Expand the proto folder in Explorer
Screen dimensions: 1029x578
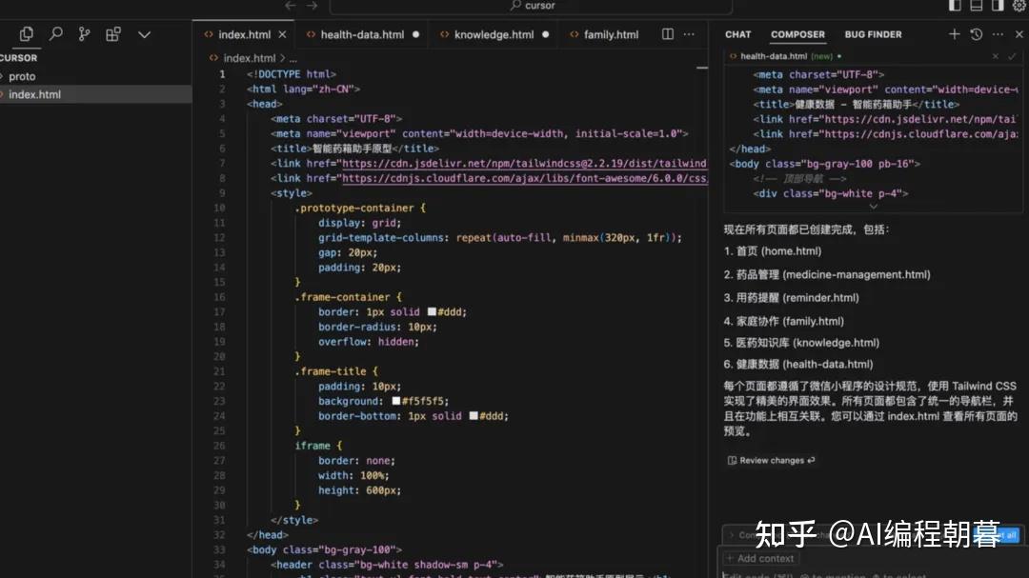coord(21,76)
